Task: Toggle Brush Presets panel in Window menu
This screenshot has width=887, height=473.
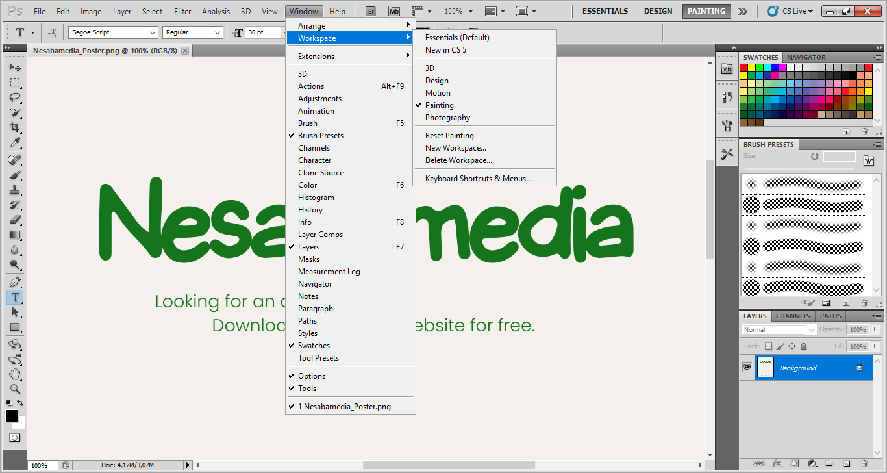Action: (x=321, y=136)
